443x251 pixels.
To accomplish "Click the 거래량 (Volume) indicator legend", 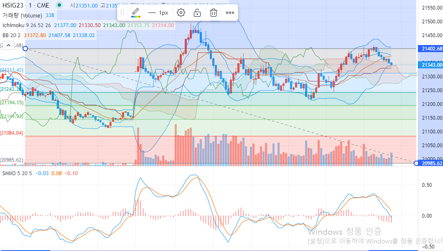I will 22,15.
